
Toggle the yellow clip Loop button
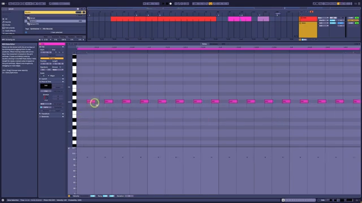(x=52, y=59)
